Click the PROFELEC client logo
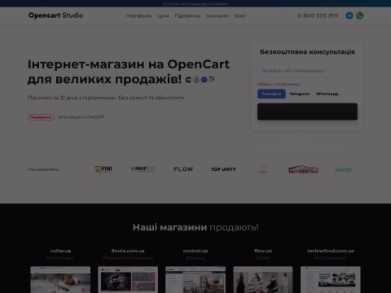Viewport: 391px width, 293px height. click(143, 169)
